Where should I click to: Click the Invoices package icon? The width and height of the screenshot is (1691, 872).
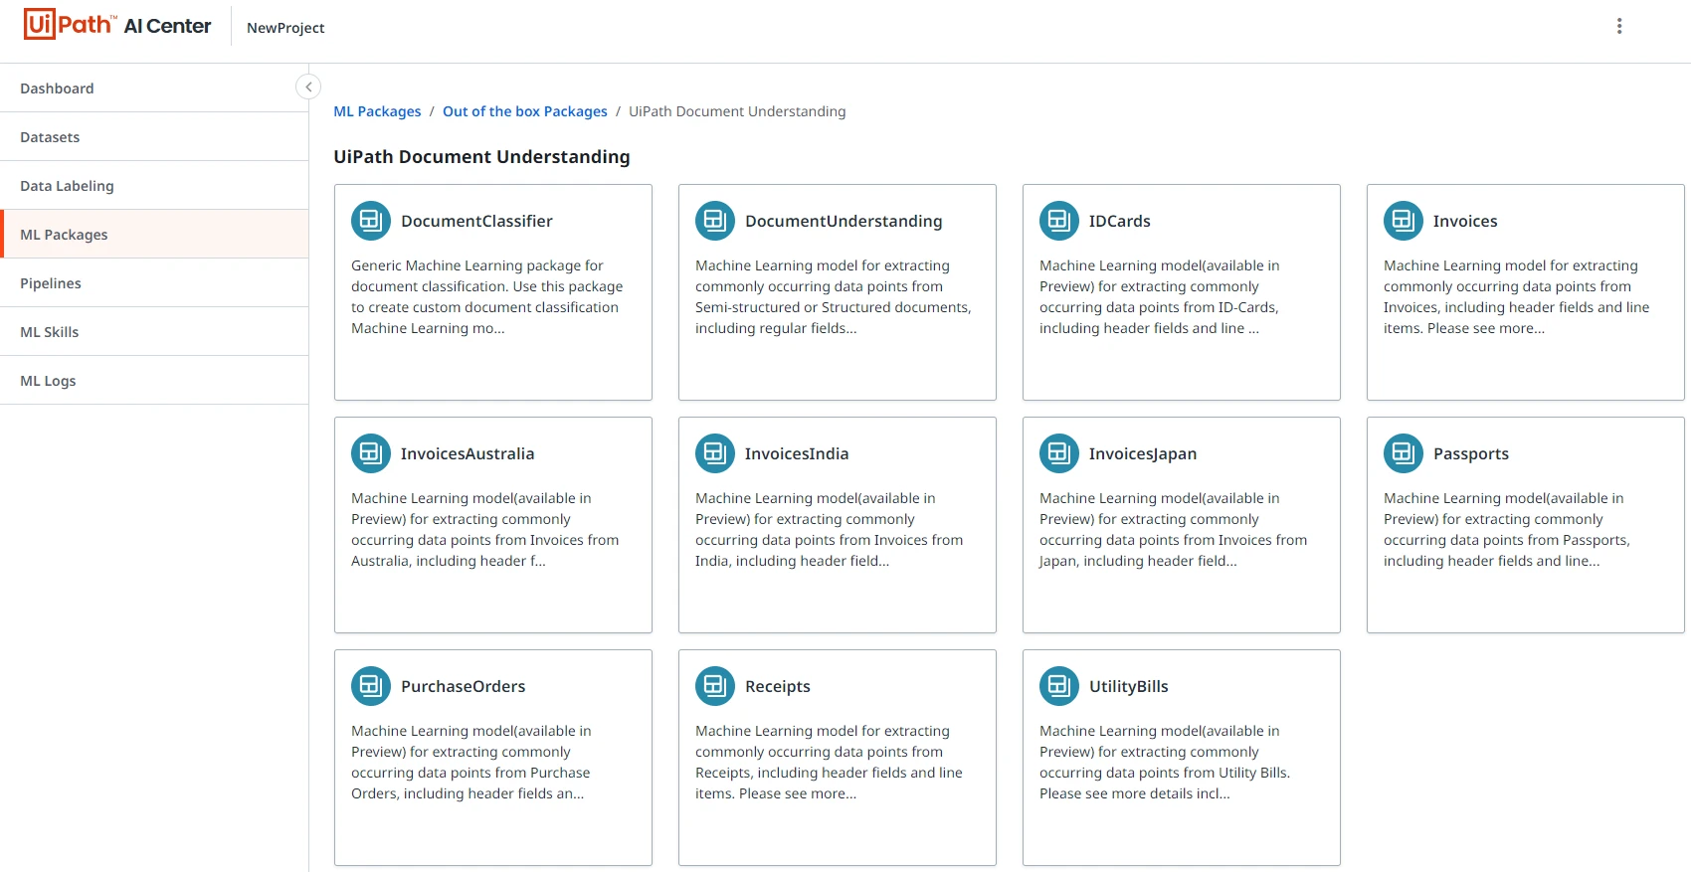(1404, 221)
